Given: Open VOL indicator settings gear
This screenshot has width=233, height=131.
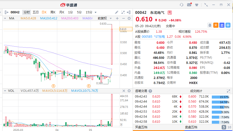Looking at the screenshot, I should click(x=129, y=91).
